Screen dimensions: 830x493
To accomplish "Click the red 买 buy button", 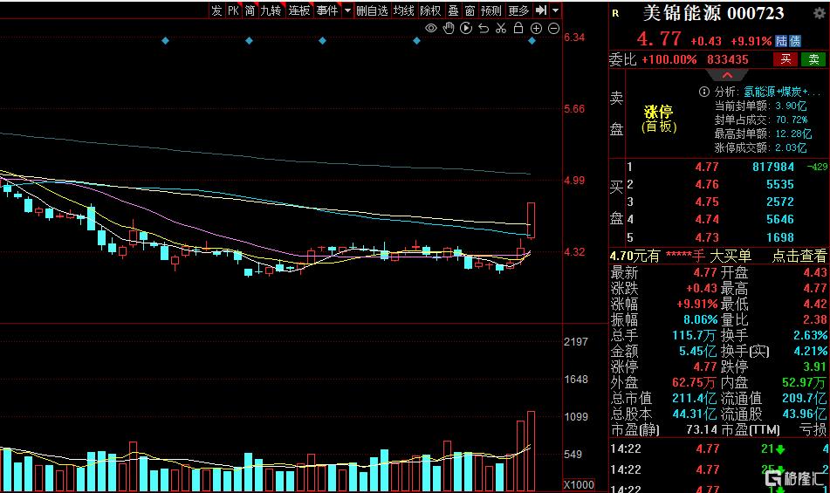I will tap(785, 59).
